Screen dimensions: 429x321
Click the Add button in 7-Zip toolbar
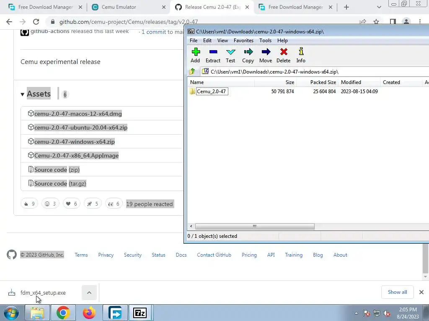195,55
